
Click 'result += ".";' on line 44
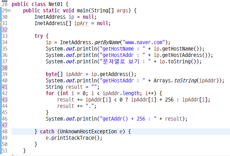(x=77, y=106)
